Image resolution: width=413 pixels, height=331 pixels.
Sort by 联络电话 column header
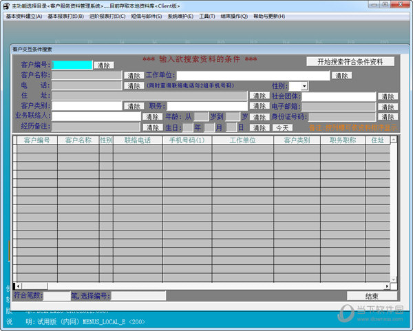(138, 140)
